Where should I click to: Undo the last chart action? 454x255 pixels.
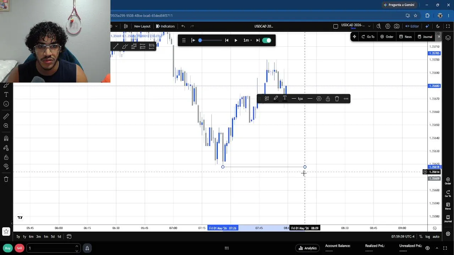tap(183, 26)
